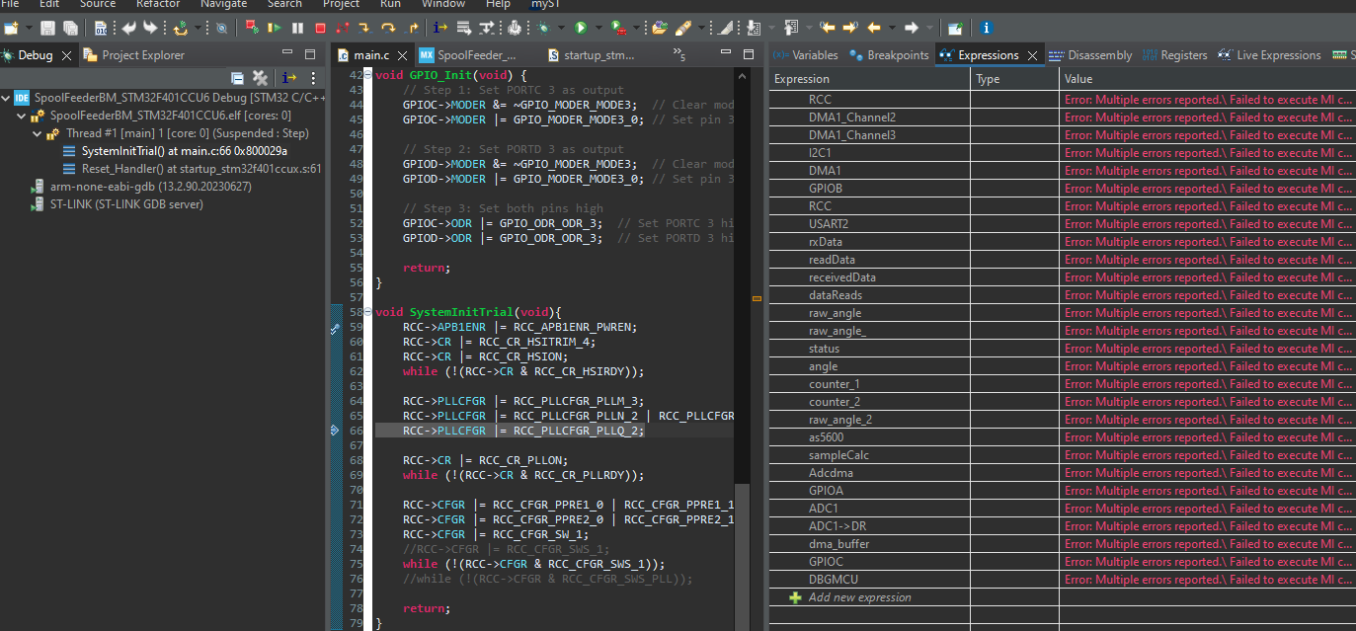The height and width of the screenshot is (631, 1356).
Task: Click Add new expression row
Action: (x=859, y=597)
